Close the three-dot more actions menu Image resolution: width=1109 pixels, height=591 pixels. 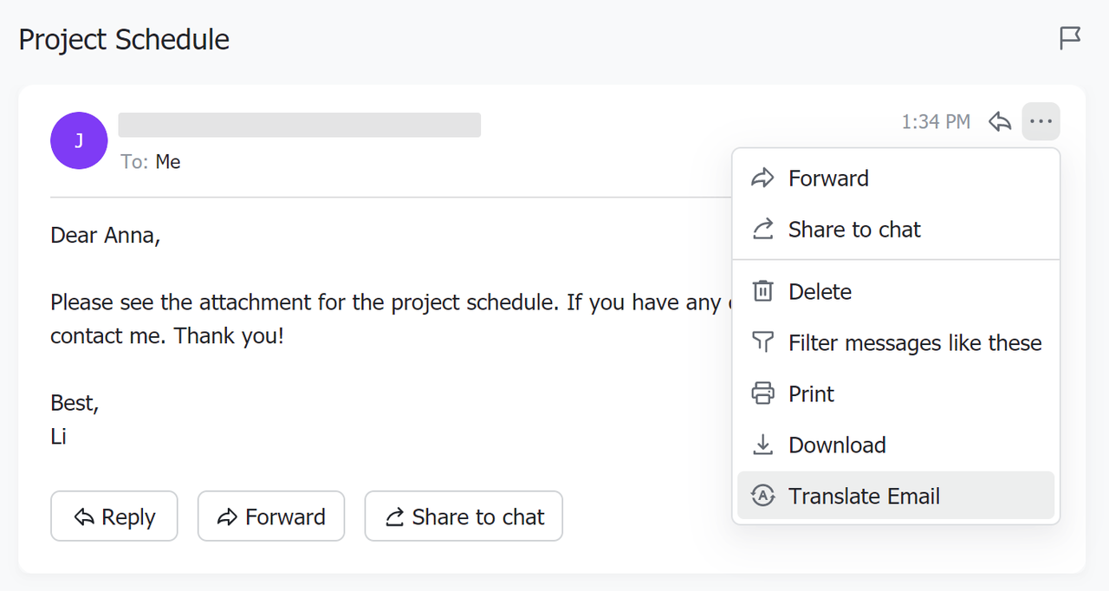(x=1041, y=122)
